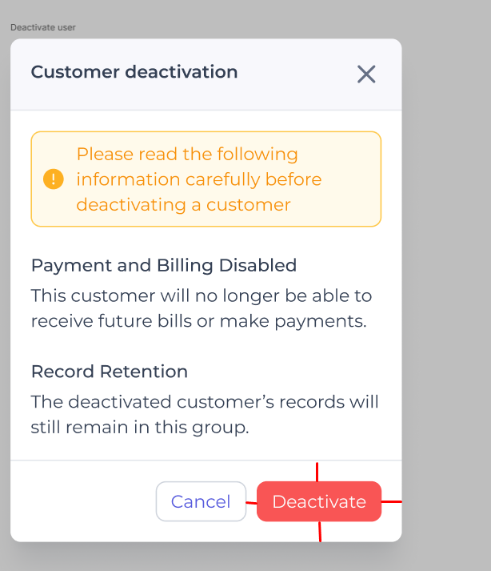Close the Customer deactivation dialog
Screen dimensions: 491x571
[x=366, y=74]
